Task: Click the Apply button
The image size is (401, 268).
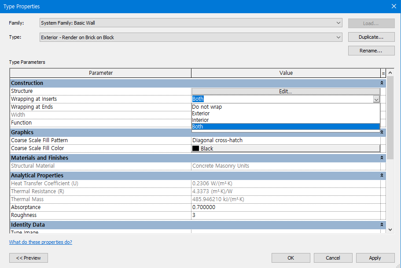Action: pyautogui.click(x=375, y=258)
